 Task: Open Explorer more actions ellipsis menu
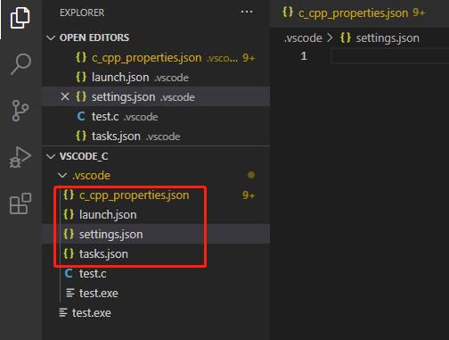coord(247,12)
